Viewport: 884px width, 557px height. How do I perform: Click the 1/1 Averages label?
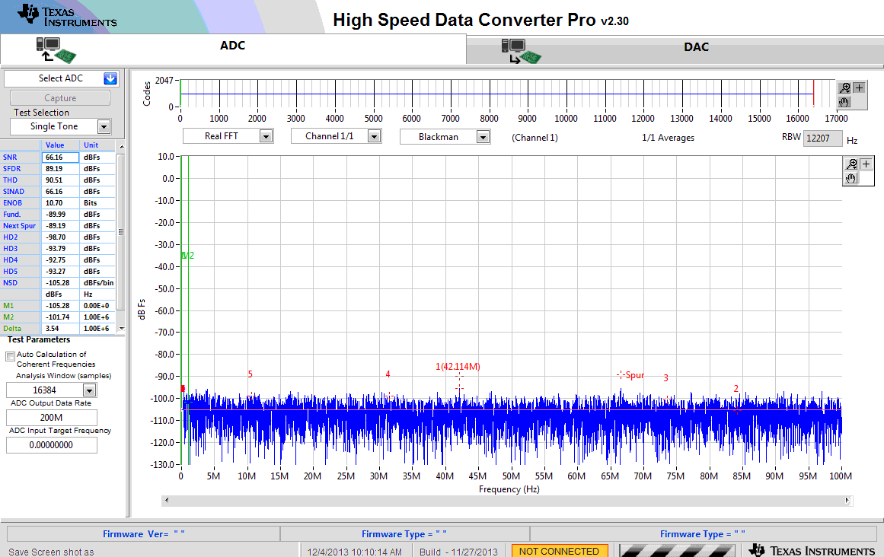(668, 138)
